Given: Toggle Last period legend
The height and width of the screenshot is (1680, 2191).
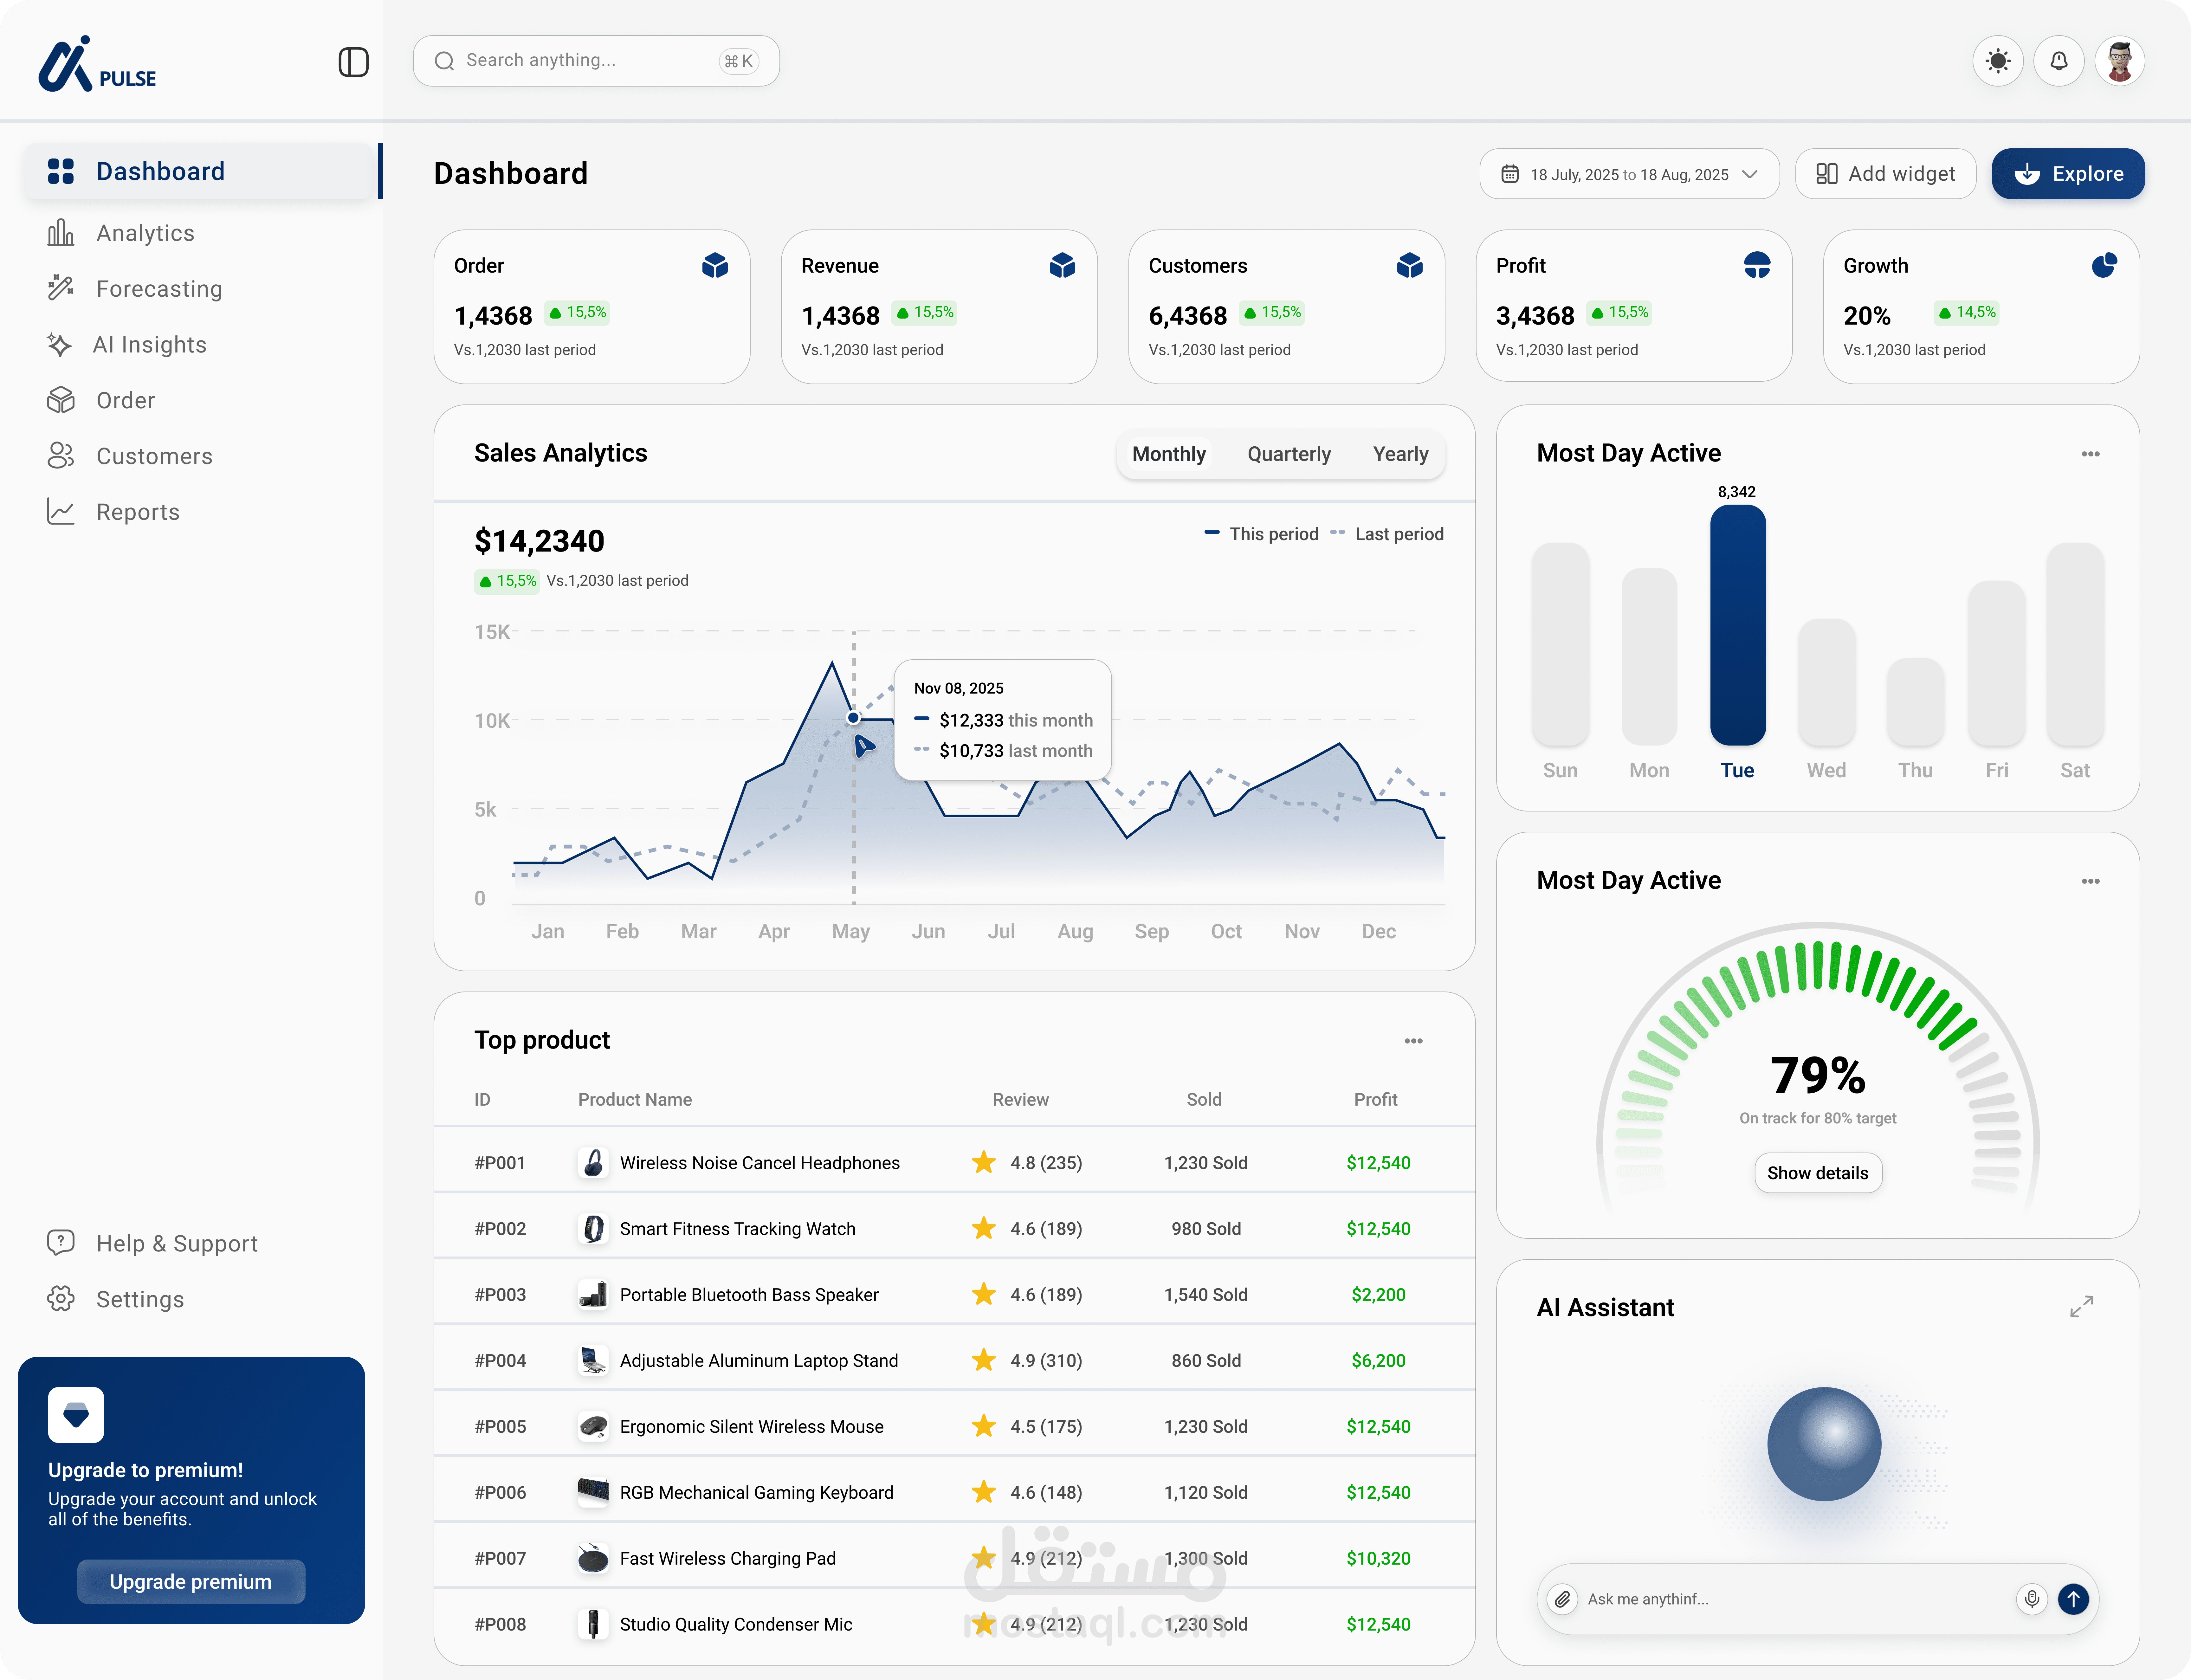Looking at the screenshot, I should pyautogui.click(x=1387, y=534).
